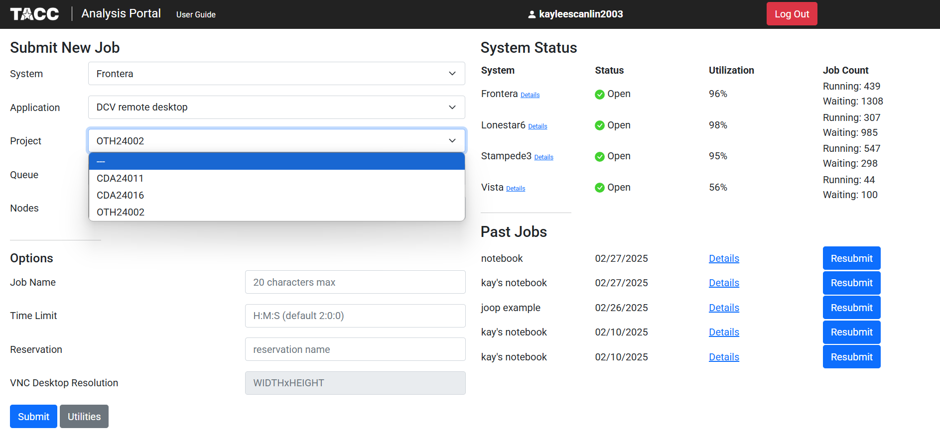Open the kayleescanlin2003 account name
940x442 pixels.
click(581, 14)
